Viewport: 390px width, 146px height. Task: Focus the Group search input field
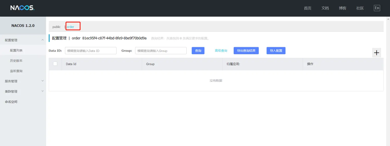(161, 51)
